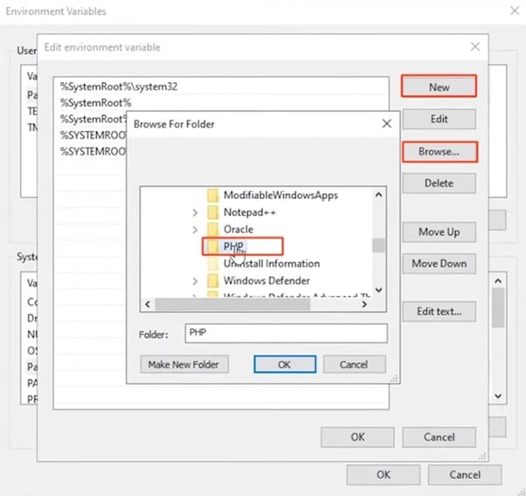
Task: Close the Browse For Folder dialog
Action: click(386, 124)
